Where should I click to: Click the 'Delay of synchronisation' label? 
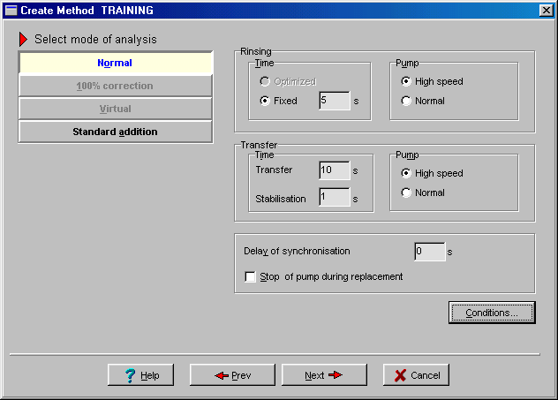297,252
